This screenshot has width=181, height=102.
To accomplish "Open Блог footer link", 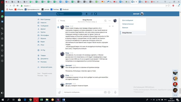I will [39, 73].
